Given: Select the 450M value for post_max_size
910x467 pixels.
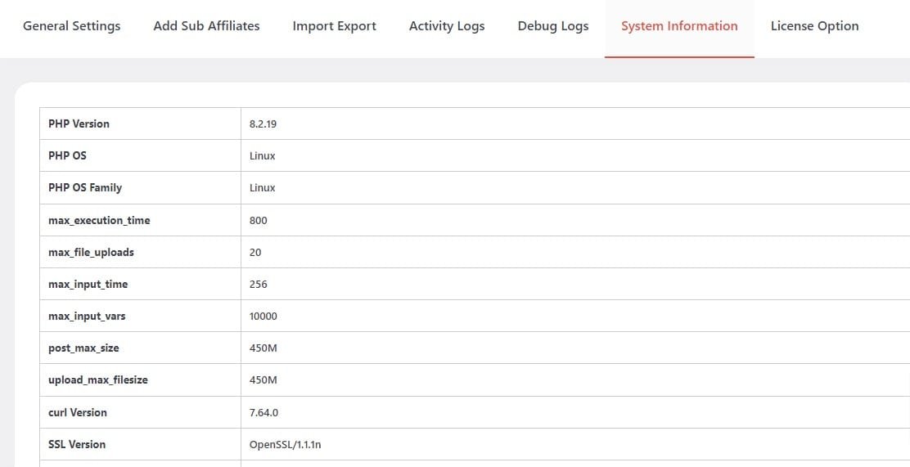Looking at the screenshot, I should point(264,348).
